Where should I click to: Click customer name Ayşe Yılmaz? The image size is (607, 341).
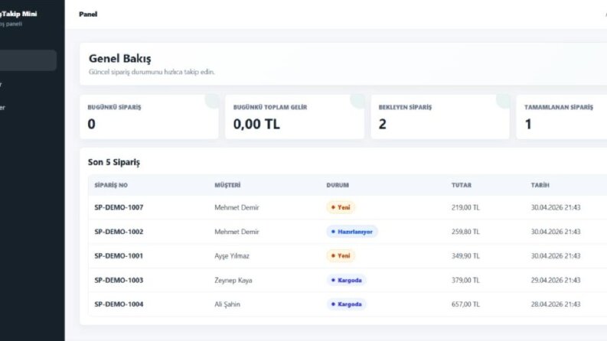pos(232,256)
